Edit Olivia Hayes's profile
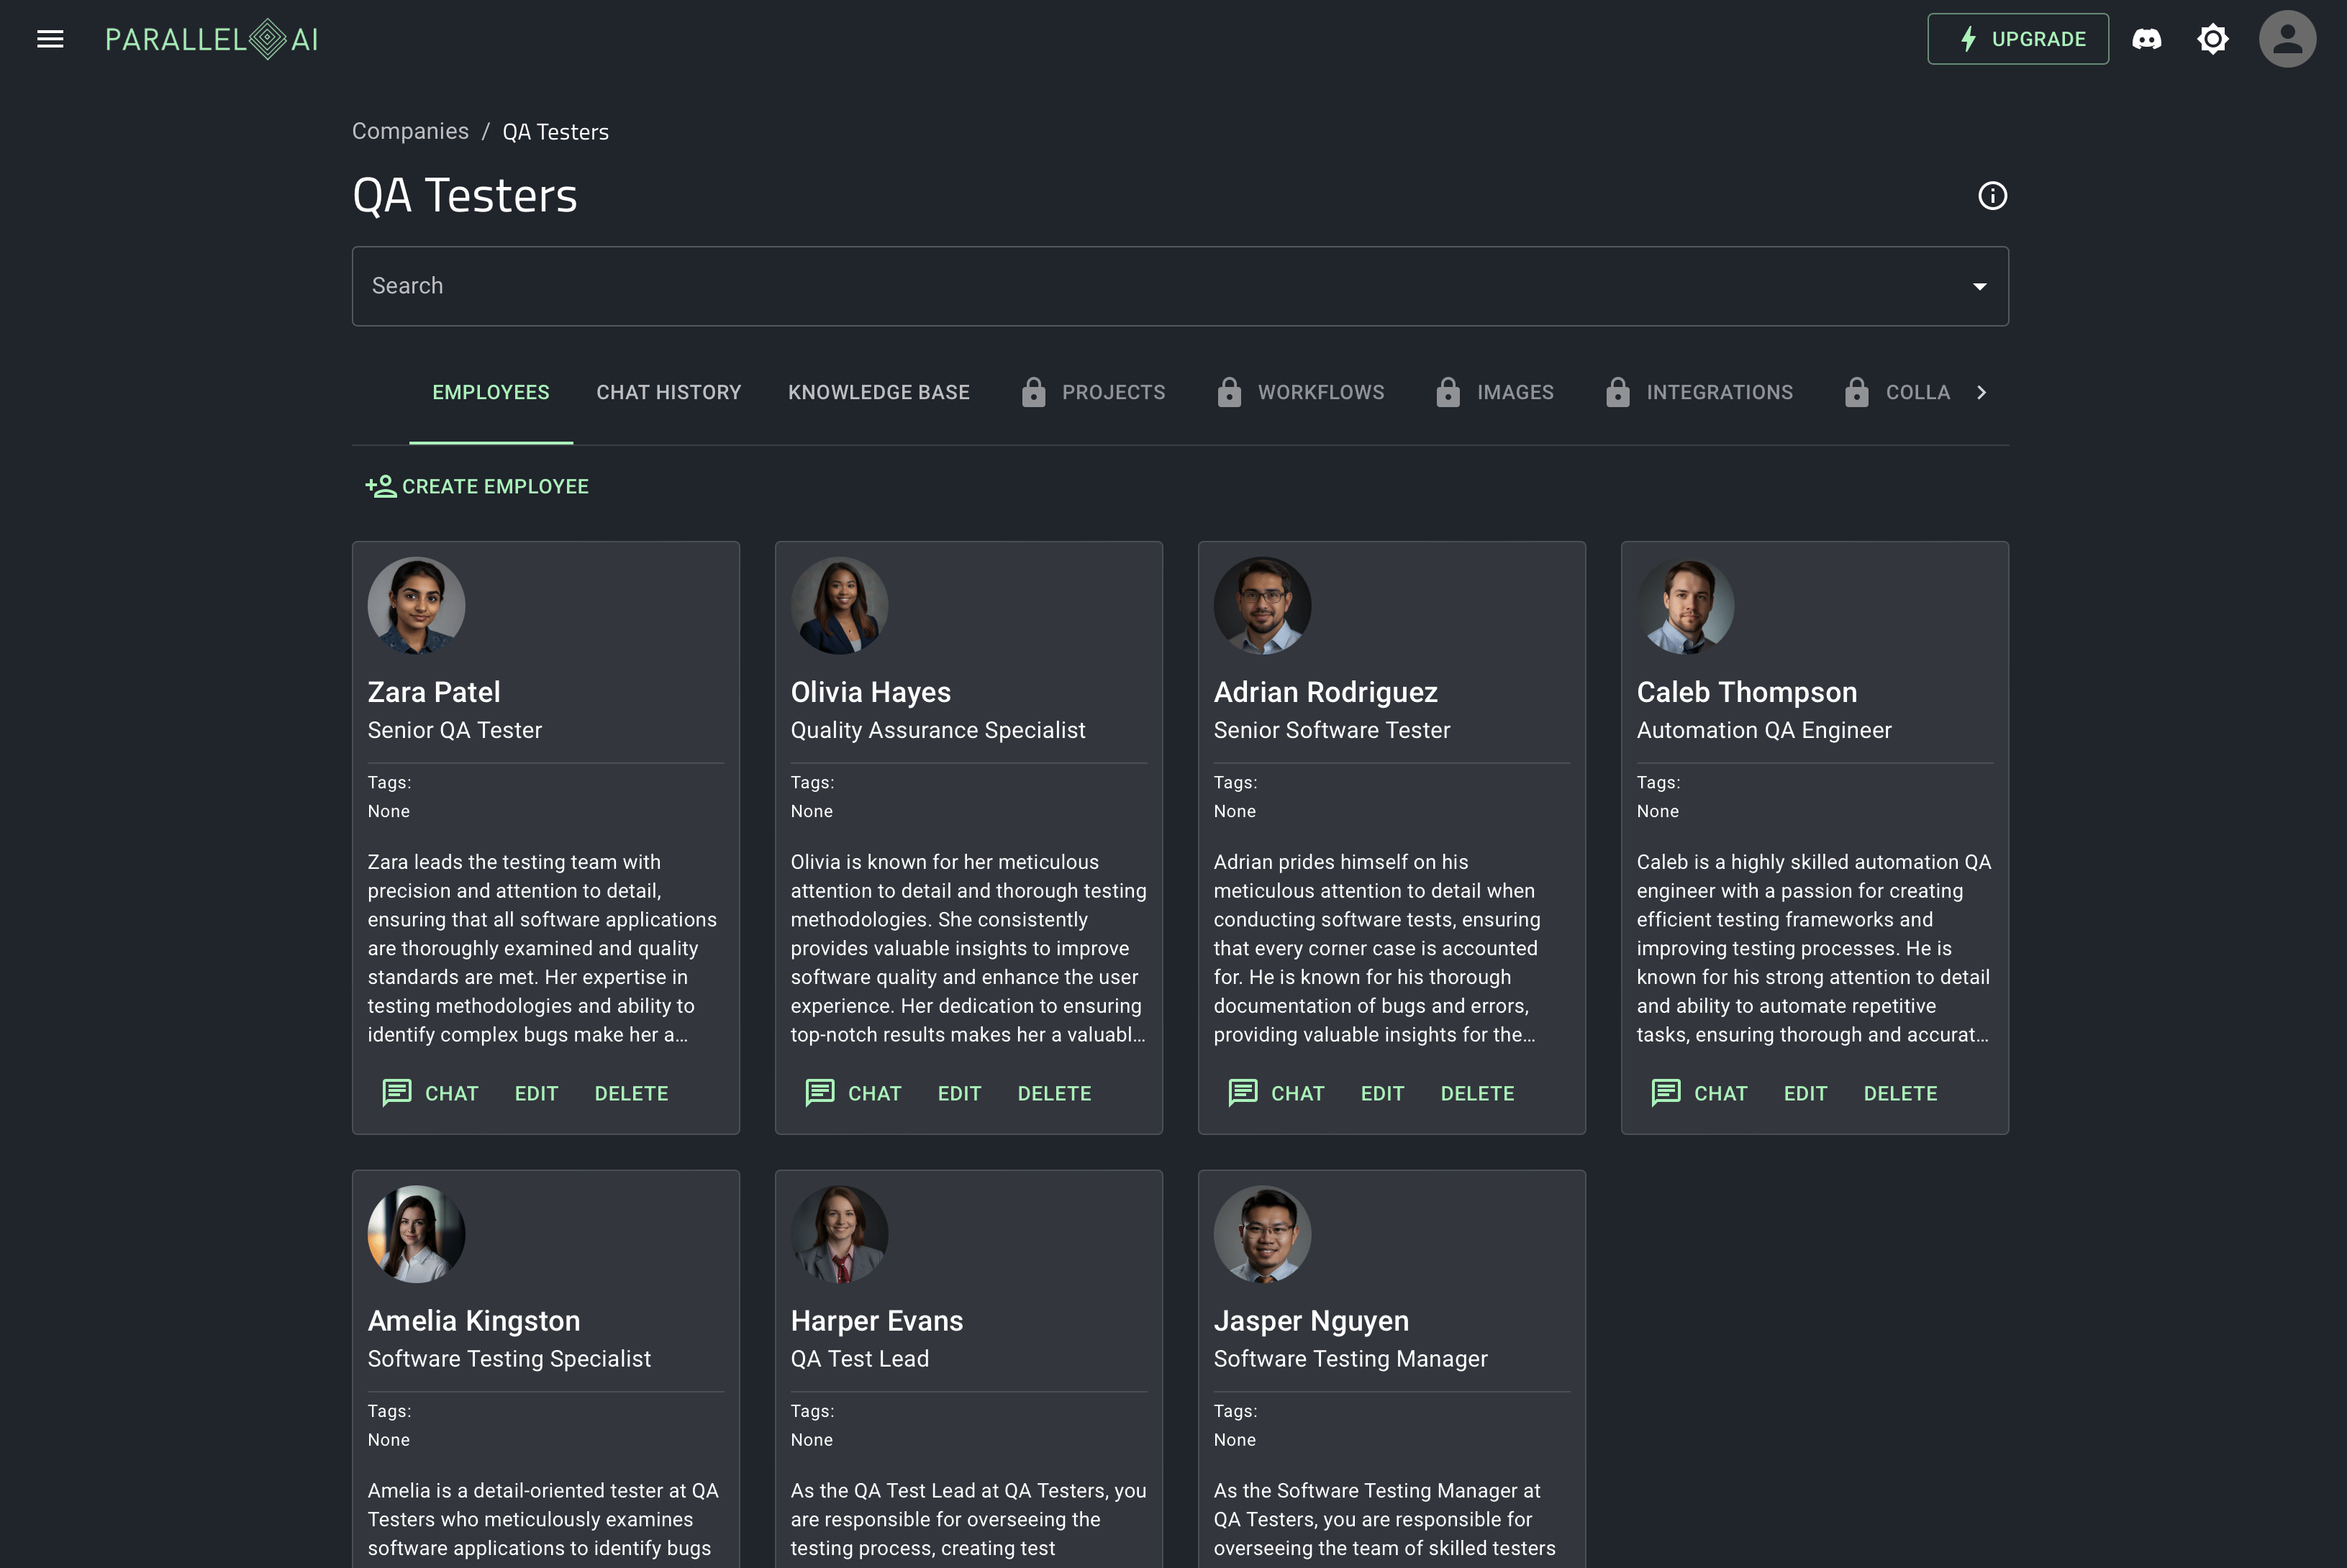2347x1568 pixels. tap(959, 1093)
